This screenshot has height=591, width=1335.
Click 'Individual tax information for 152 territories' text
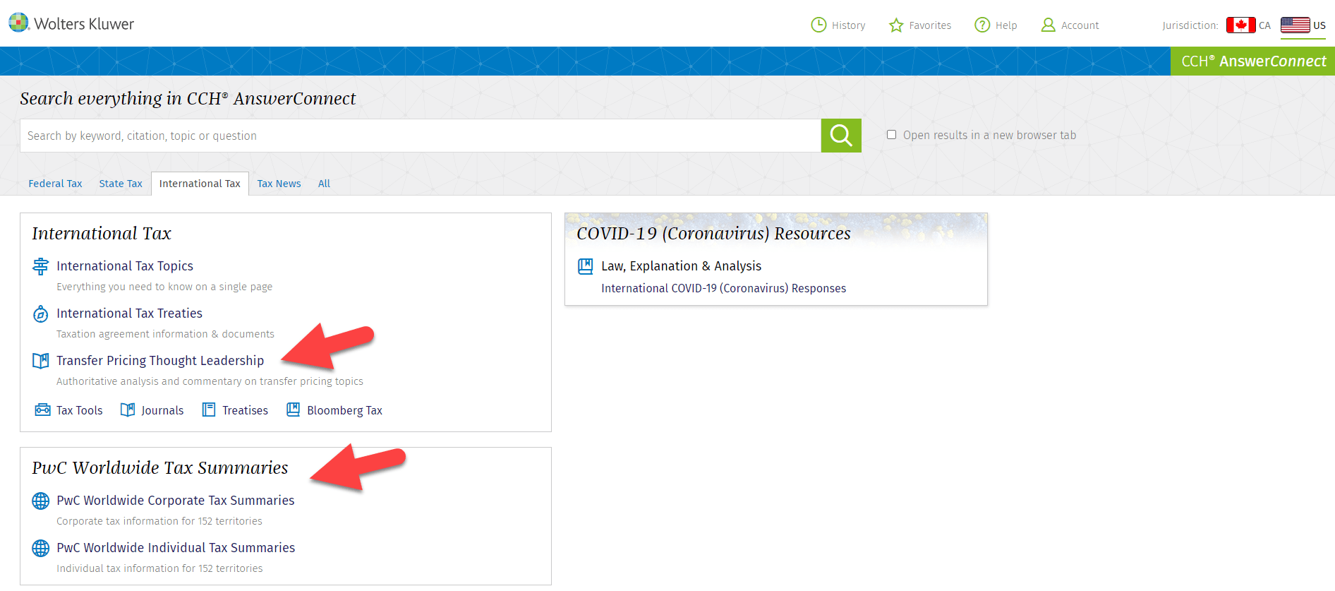(159, 568)
